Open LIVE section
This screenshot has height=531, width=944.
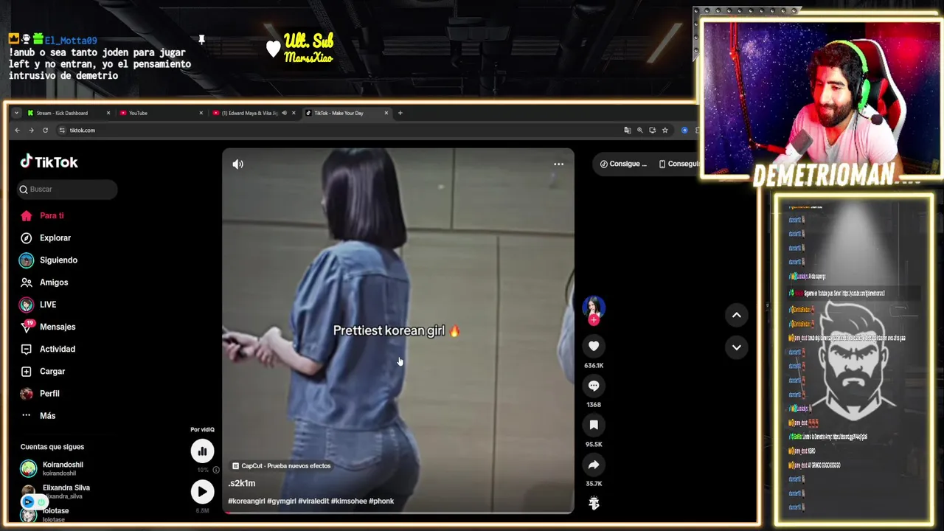[48, 305]
